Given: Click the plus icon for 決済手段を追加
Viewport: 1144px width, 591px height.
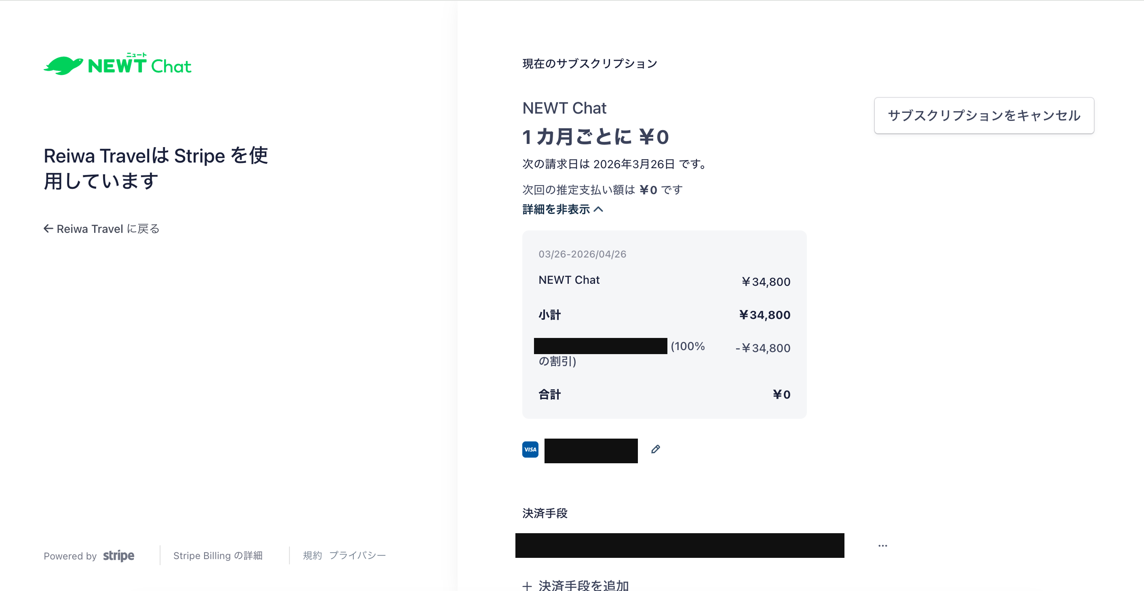Looking at the screenshot, I should (527, 586).
